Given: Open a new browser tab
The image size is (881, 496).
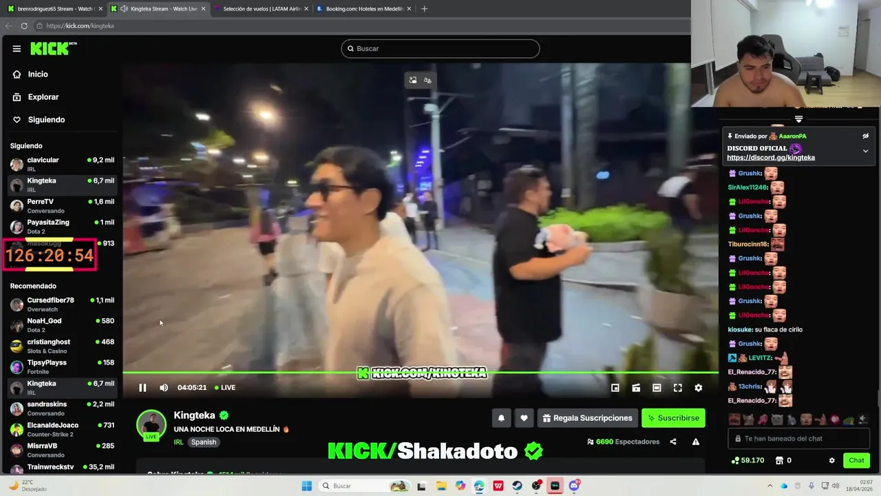Looking at the screenshot, I should click(x=424, y=9).
